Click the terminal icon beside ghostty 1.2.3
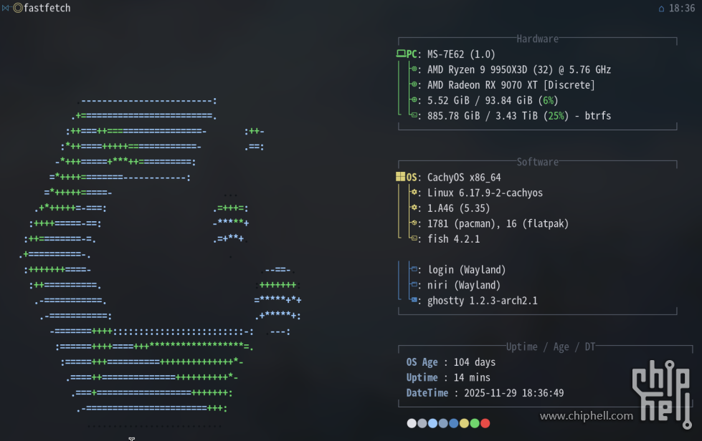 tap(414, 301)
